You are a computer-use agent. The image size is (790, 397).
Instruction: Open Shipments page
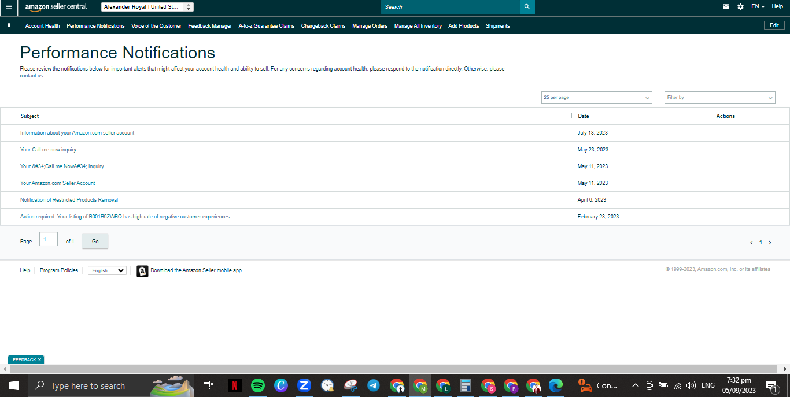498,26
